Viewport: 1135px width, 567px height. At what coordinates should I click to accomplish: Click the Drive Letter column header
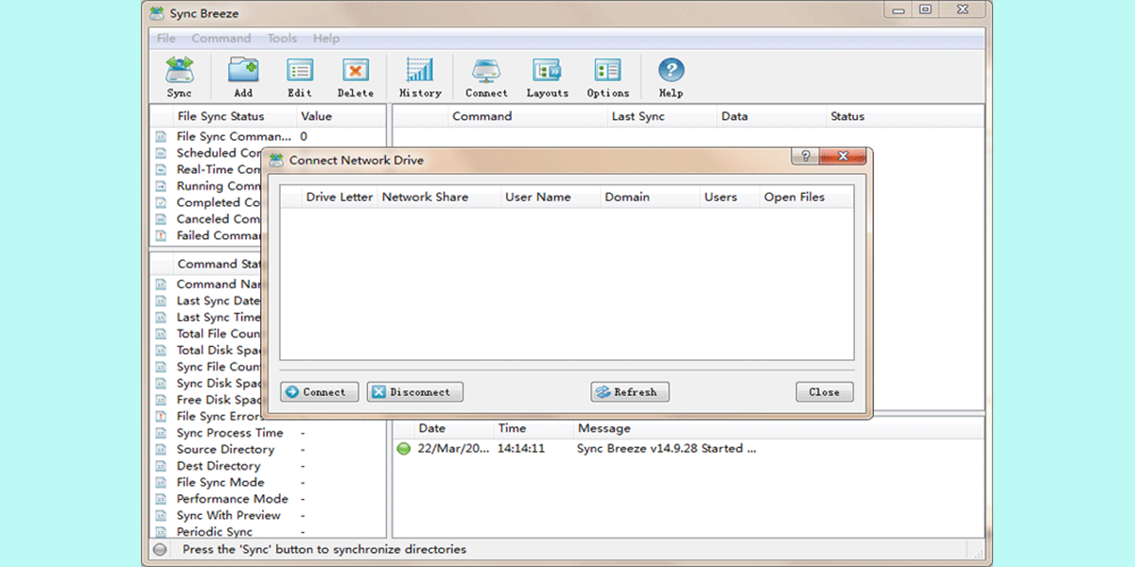pyautogui.click(x=339, y=198)
